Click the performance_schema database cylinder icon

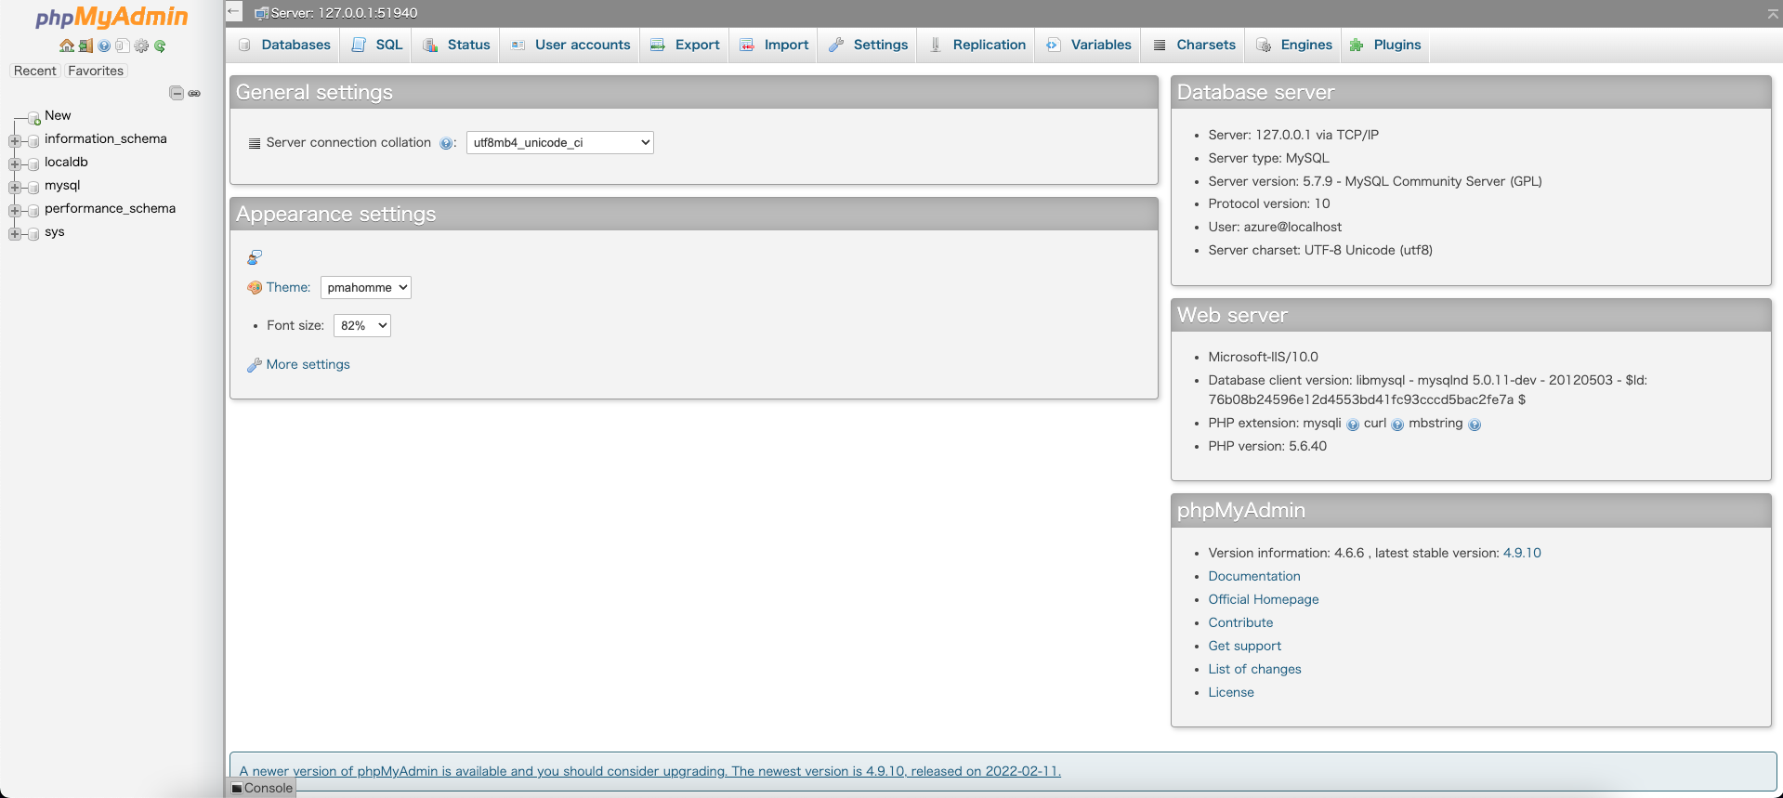(34, 210)
